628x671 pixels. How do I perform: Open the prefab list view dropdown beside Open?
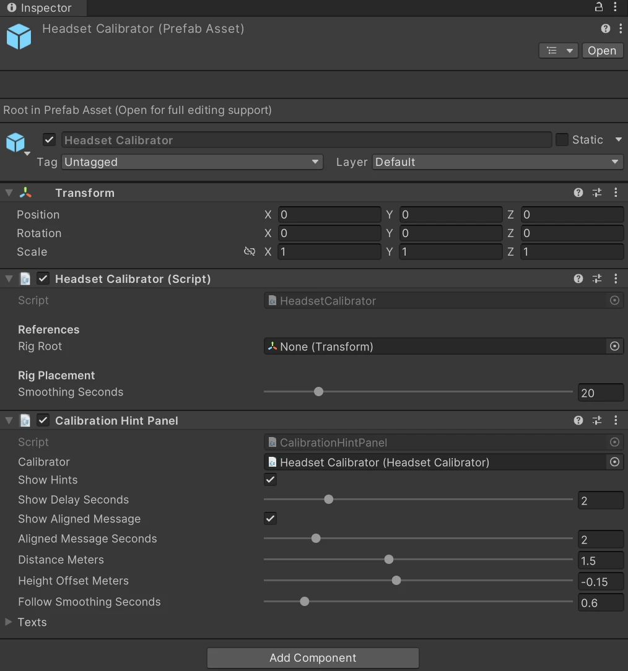tap(558, 51)
